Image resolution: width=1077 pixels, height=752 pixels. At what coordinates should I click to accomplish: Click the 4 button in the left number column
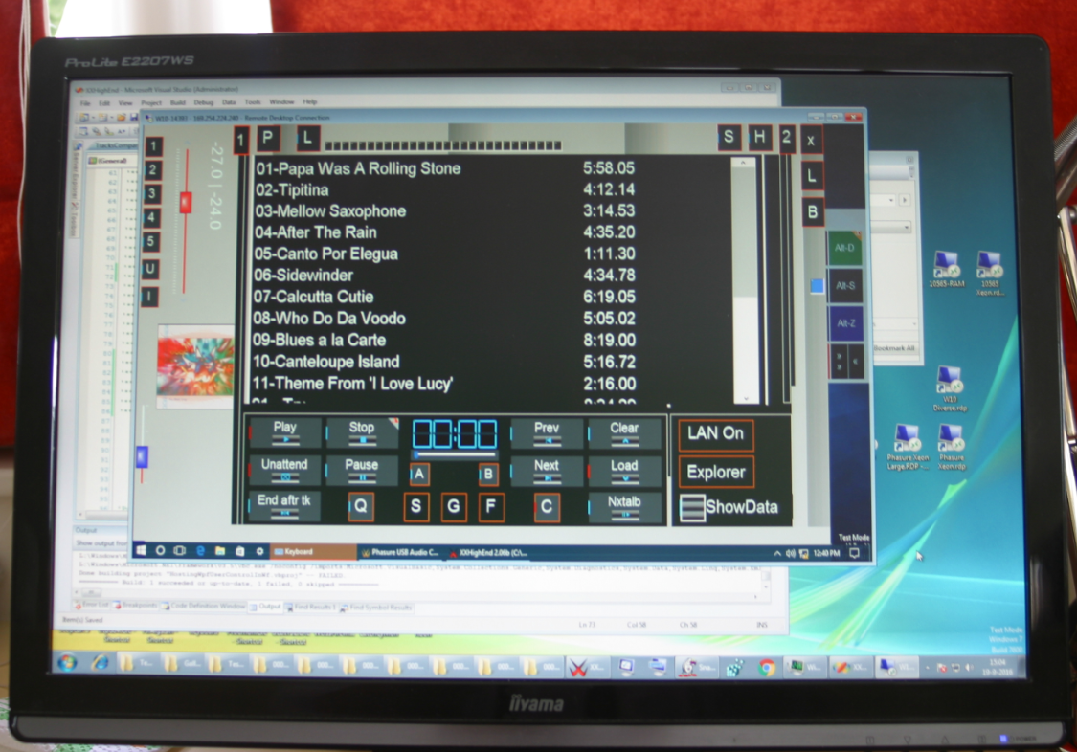pyautogui.click(x=152, y=217)
